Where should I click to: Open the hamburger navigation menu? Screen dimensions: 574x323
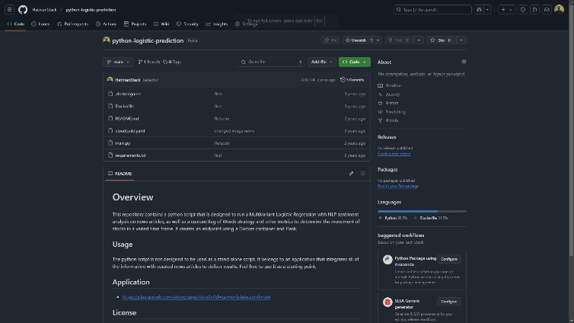point(9,9)
